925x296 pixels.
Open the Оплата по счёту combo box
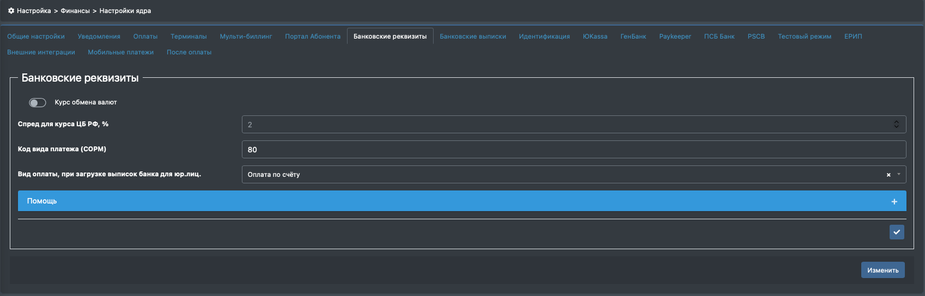click(x=574, y=175)
